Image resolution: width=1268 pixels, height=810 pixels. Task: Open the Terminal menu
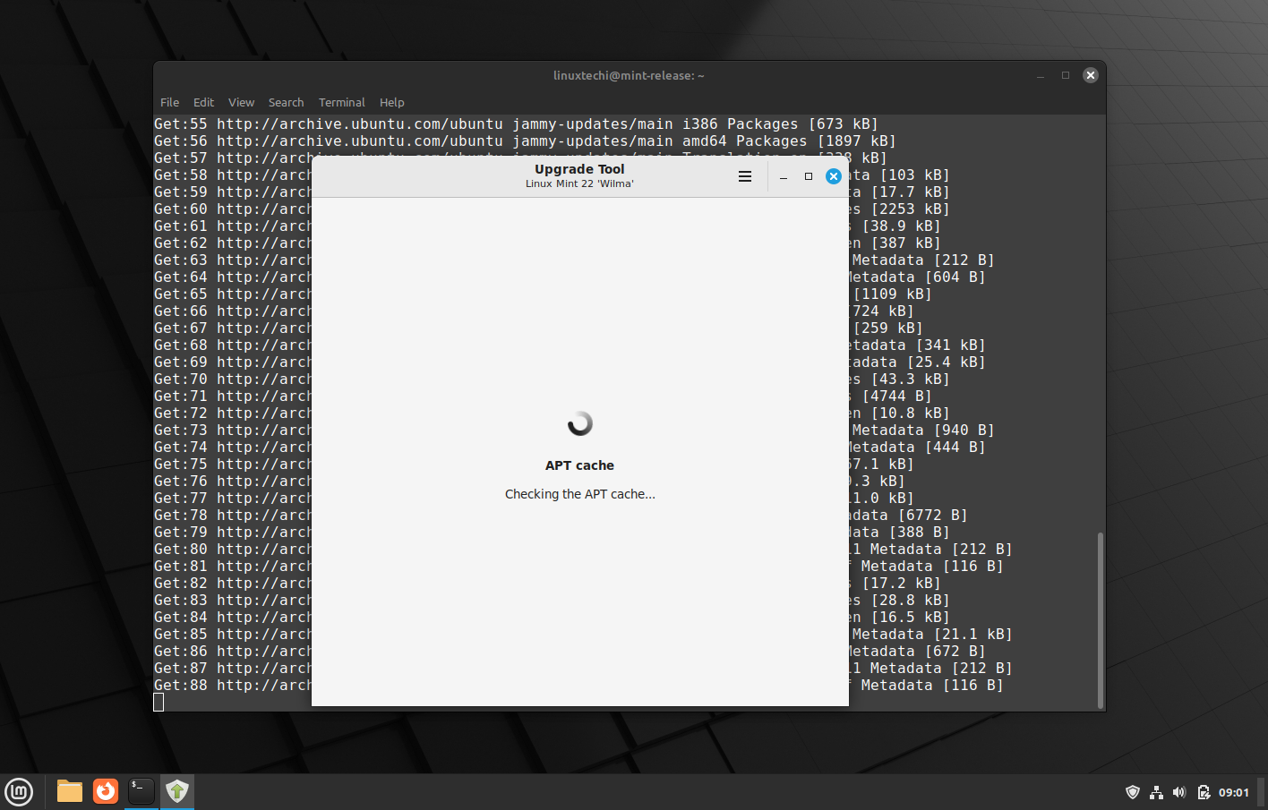(341, 102)
